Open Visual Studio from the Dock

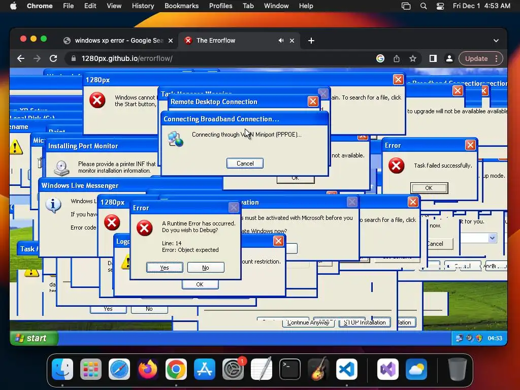click(x=388, y=369)
